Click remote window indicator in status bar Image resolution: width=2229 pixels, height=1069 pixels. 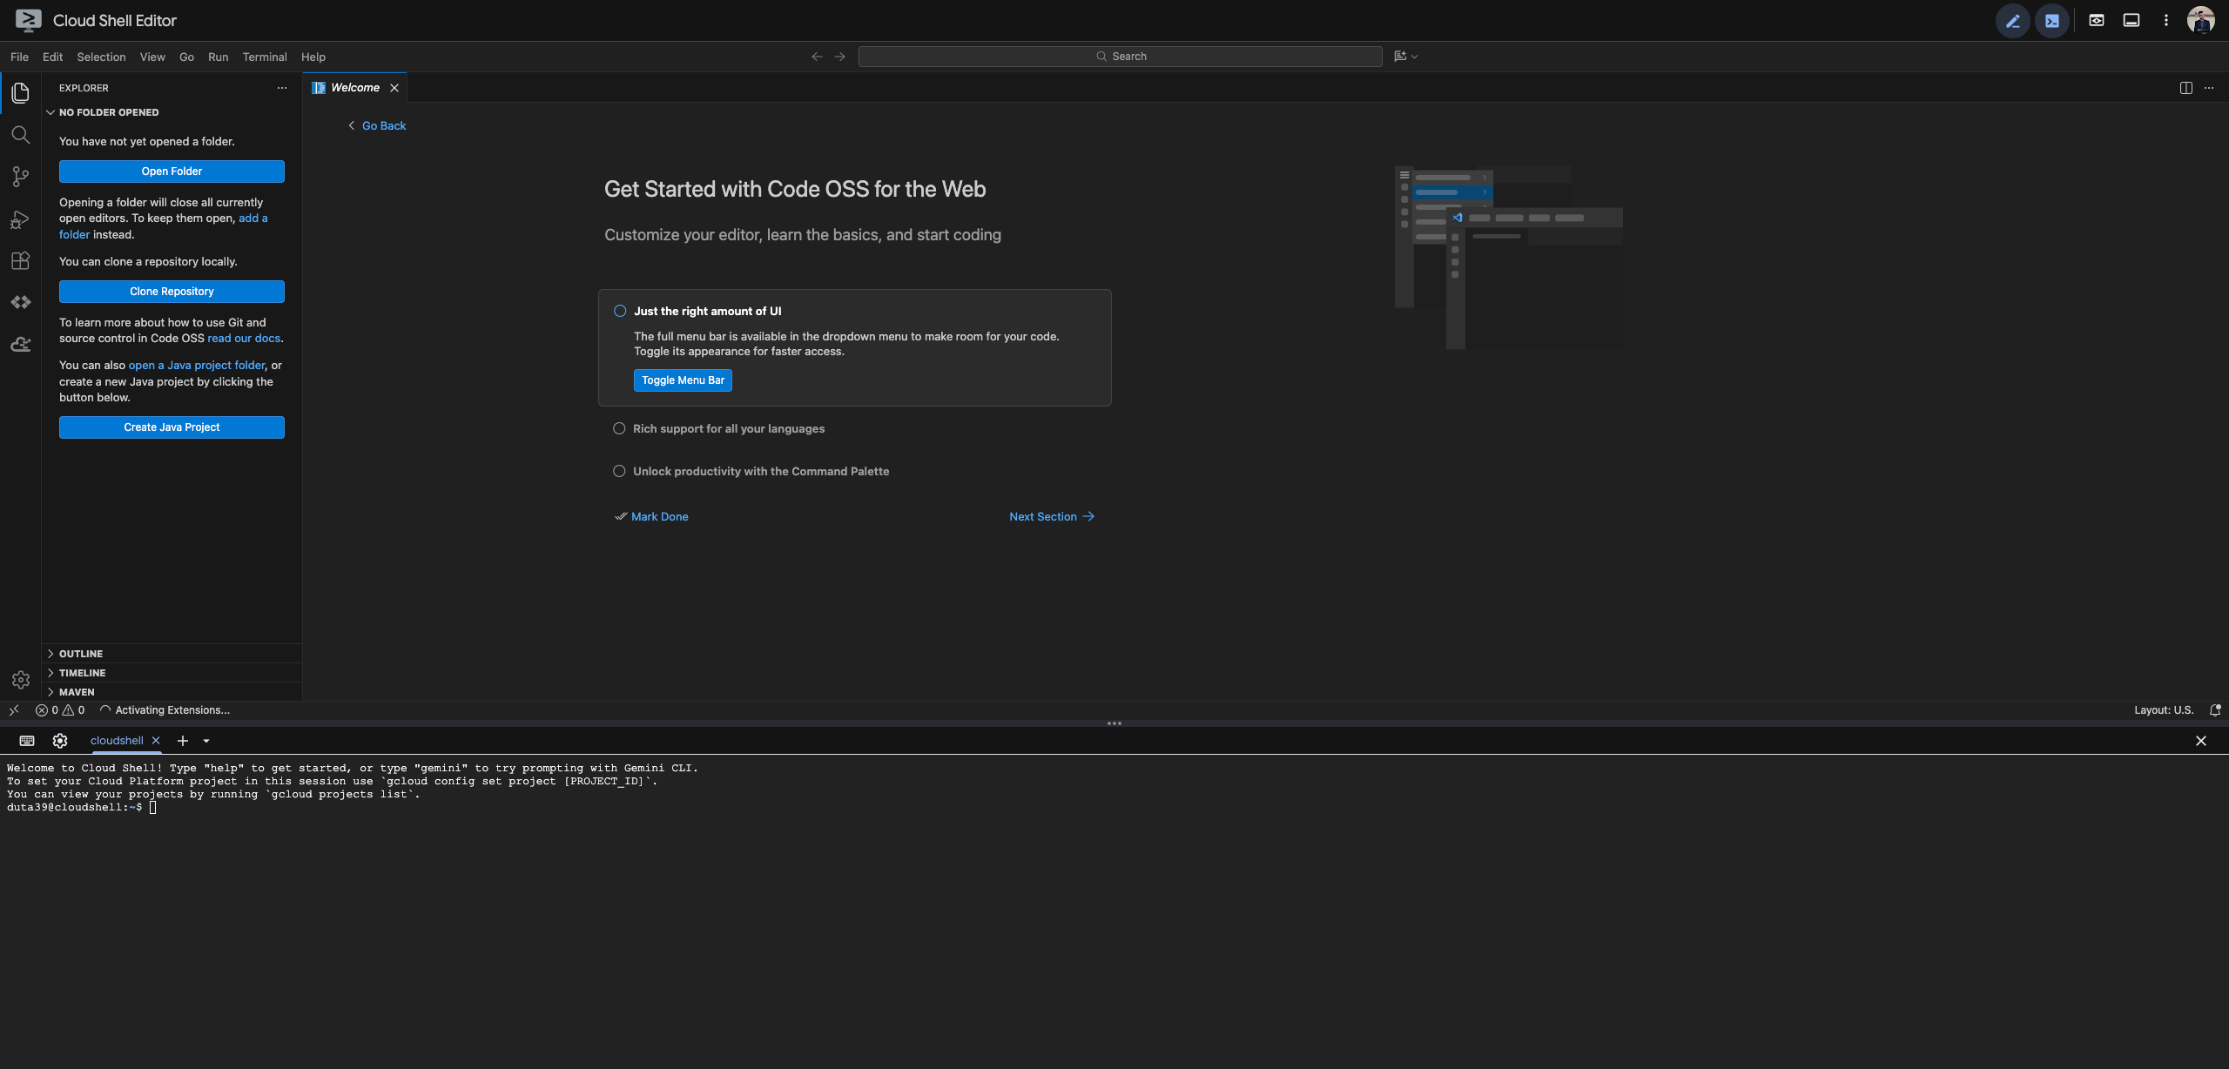point(14,710)
